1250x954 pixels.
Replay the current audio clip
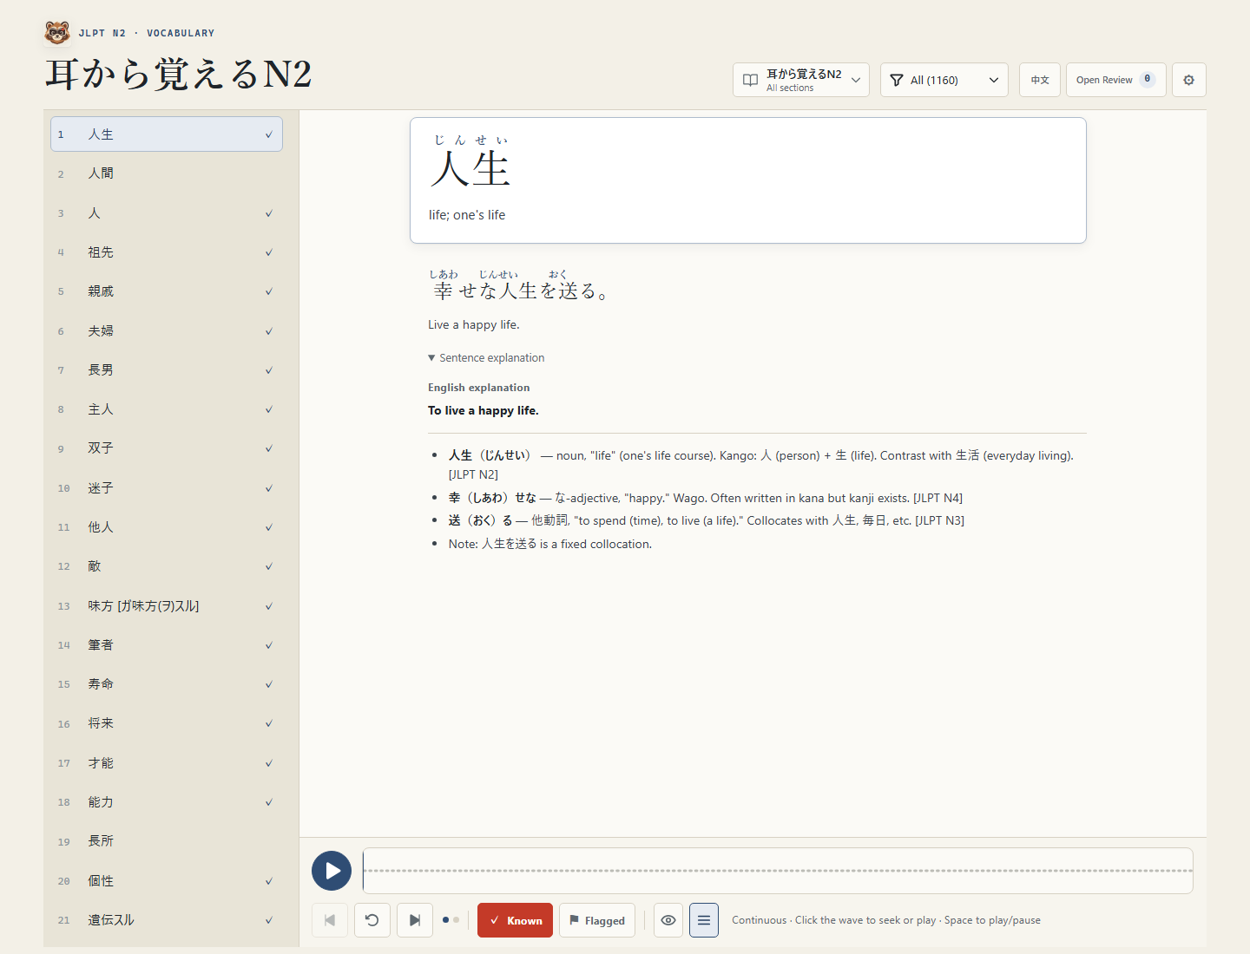[372, 920]
